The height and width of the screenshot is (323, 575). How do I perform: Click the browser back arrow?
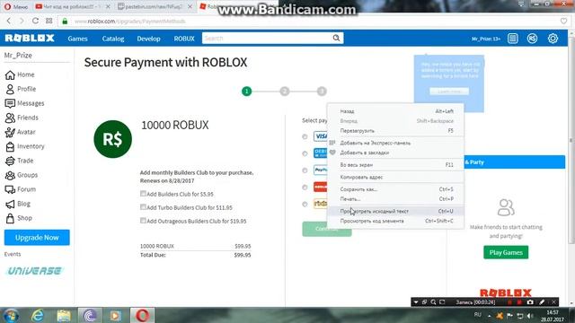(9, 21)
